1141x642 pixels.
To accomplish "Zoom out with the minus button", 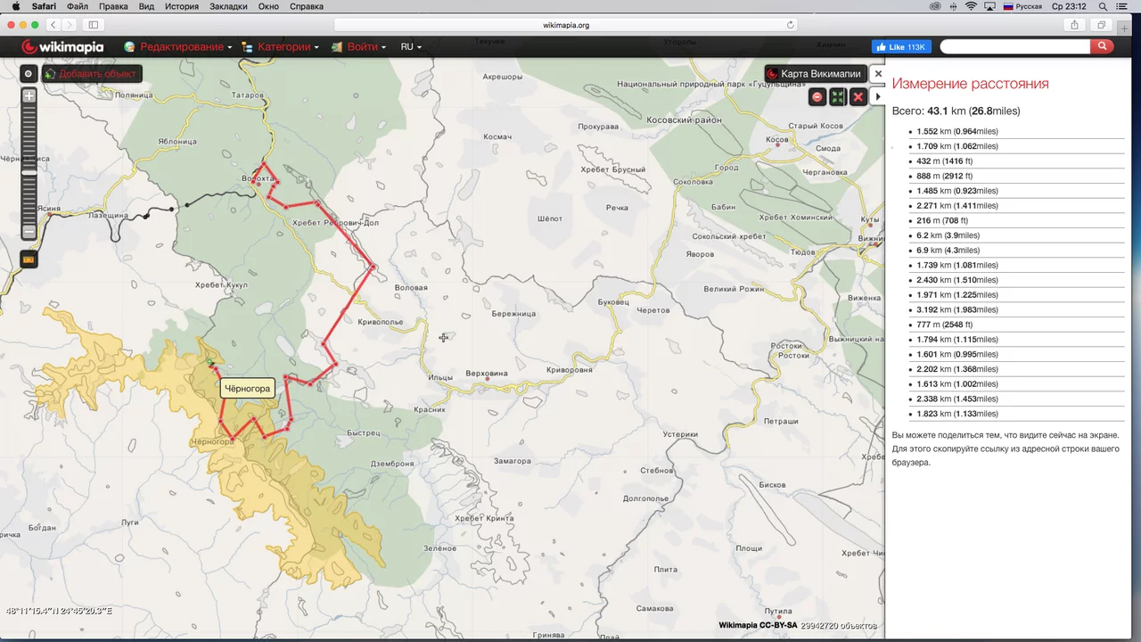I will click(x=29, y=232).
